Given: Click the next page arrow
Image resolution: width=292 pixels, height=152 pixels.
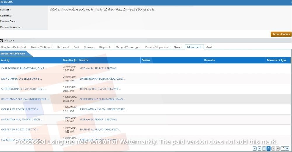Looking at the screenshot, I should 273,149.
